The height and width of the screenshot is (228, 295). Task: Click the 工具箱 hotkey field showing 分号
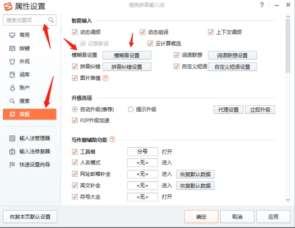point(143,152)
